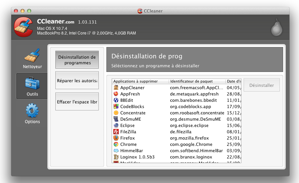The width and height of the screenshot is (299, 183).
Task: Open Effacer l'espace libre section
Action: [77, 102]
